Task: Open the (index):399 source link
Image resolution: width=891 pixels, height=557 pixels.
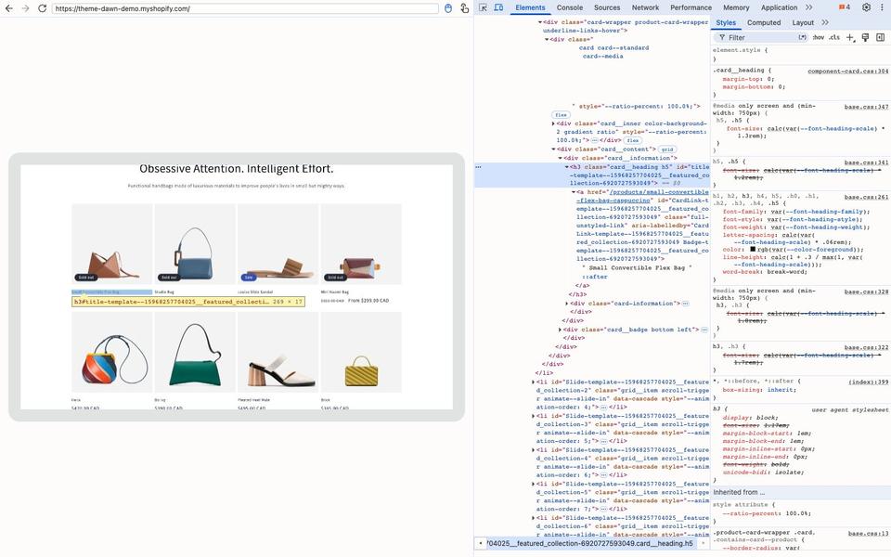Action: [x=869, y=382]
